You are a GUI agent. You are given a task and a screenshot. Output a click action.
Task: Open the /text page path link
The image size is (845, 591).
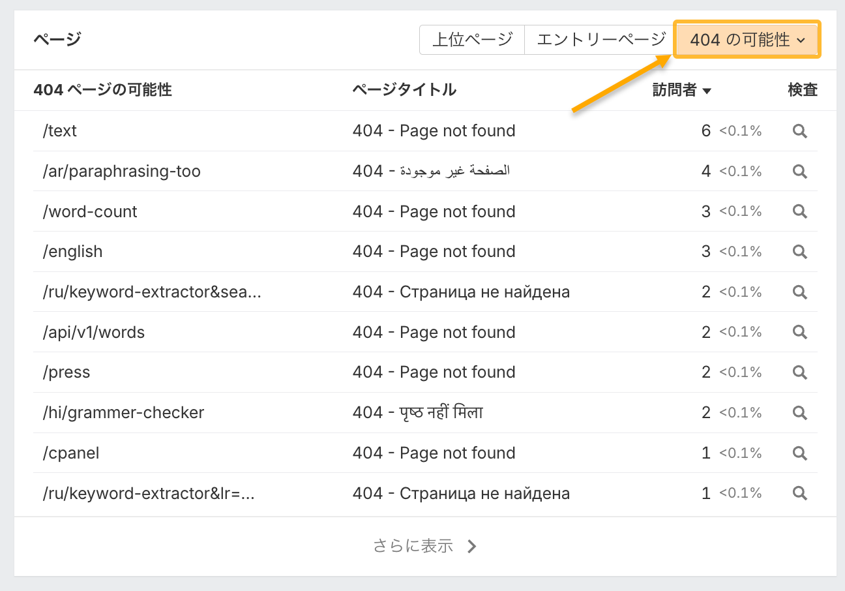pos(59,131)
